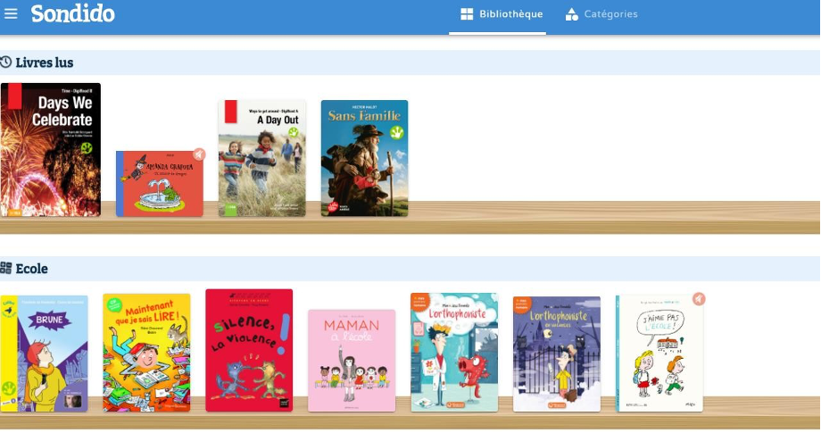Open the Maman à l'école book
The image size is (821, 433).
pos(352,361)
